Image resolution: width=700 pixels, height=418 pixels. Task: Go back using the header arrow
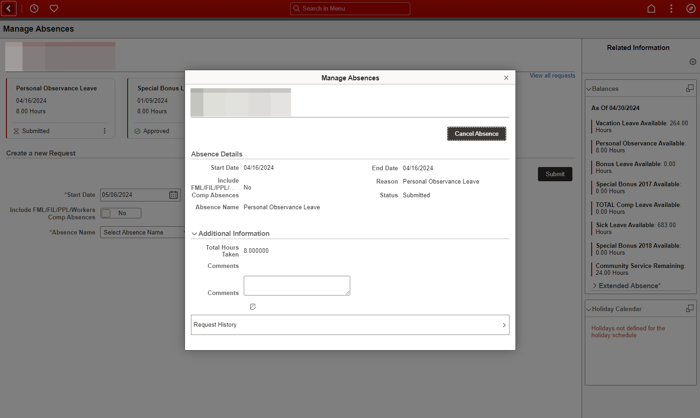click(9, 8)
